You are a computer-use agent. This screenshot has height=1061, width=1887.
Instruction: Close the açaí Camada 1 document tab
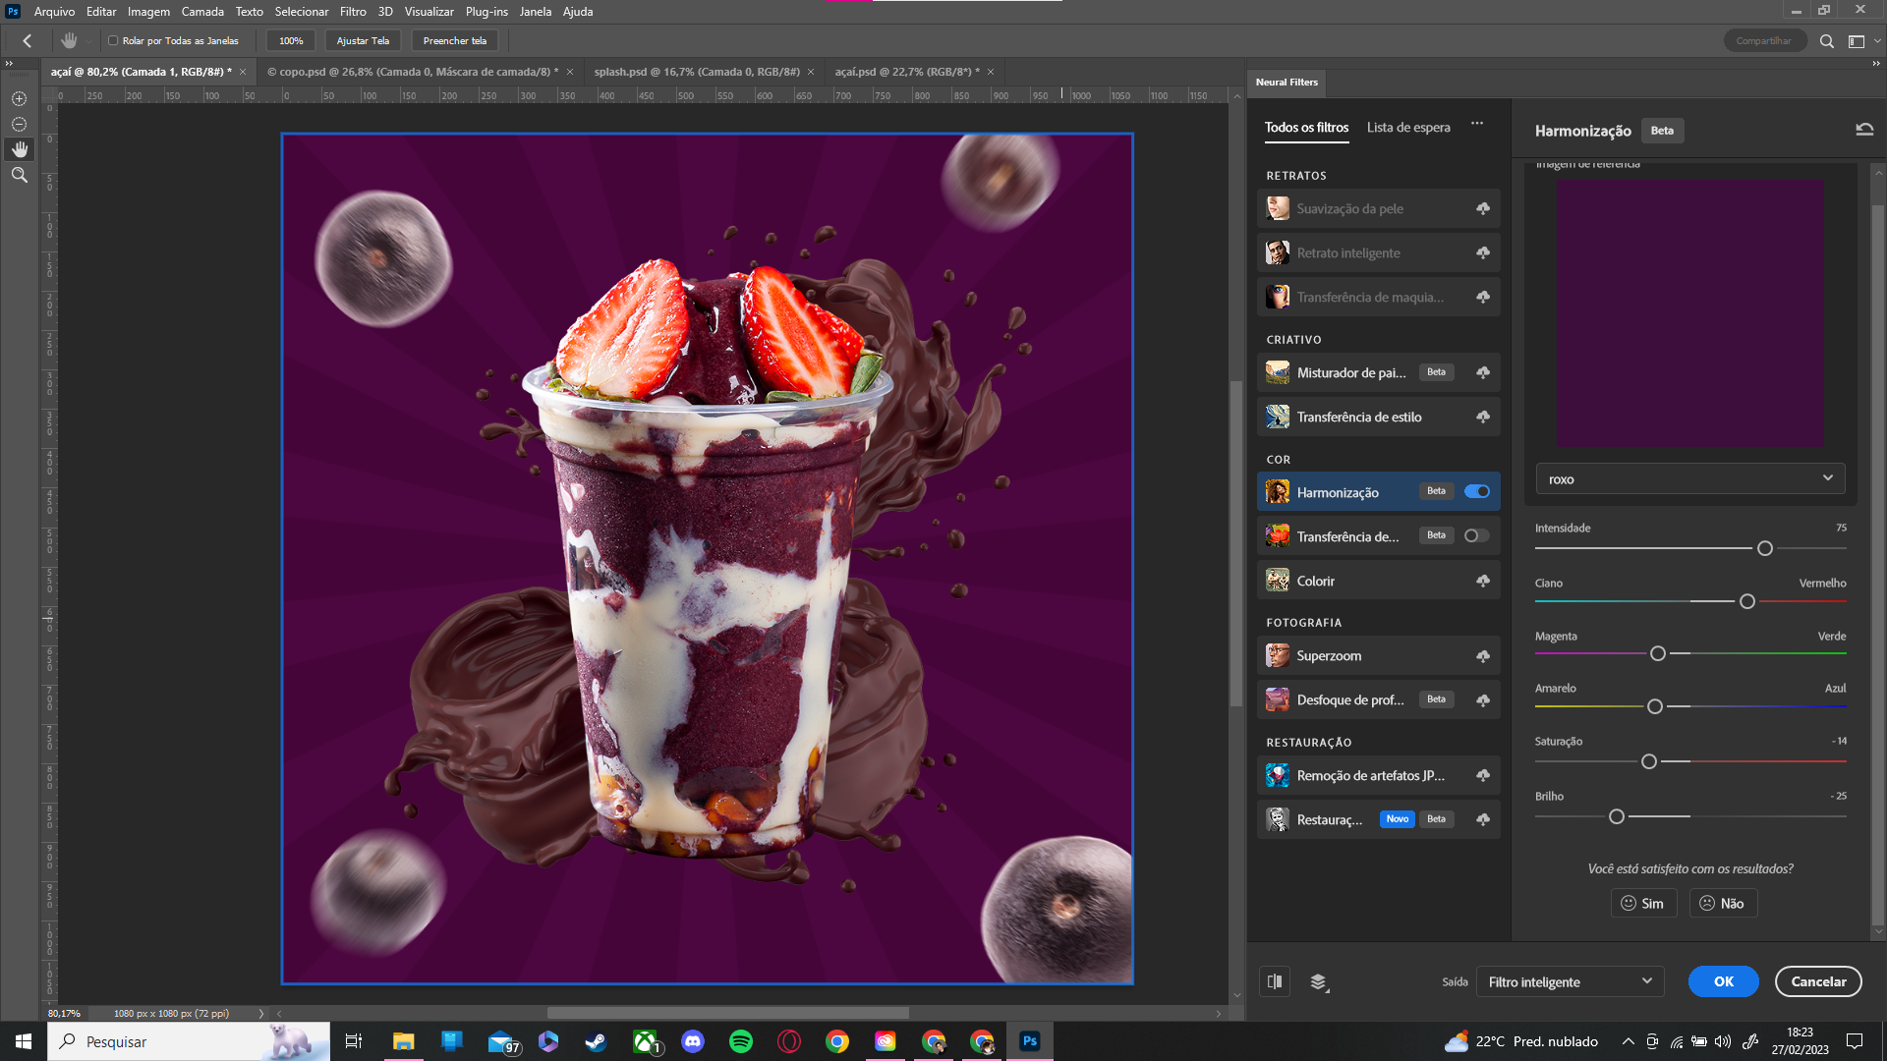[243, 72]
